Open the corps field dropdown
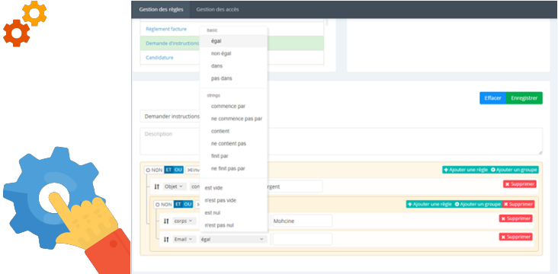Screen dimensions: 558x274 (x=184, y=221)
